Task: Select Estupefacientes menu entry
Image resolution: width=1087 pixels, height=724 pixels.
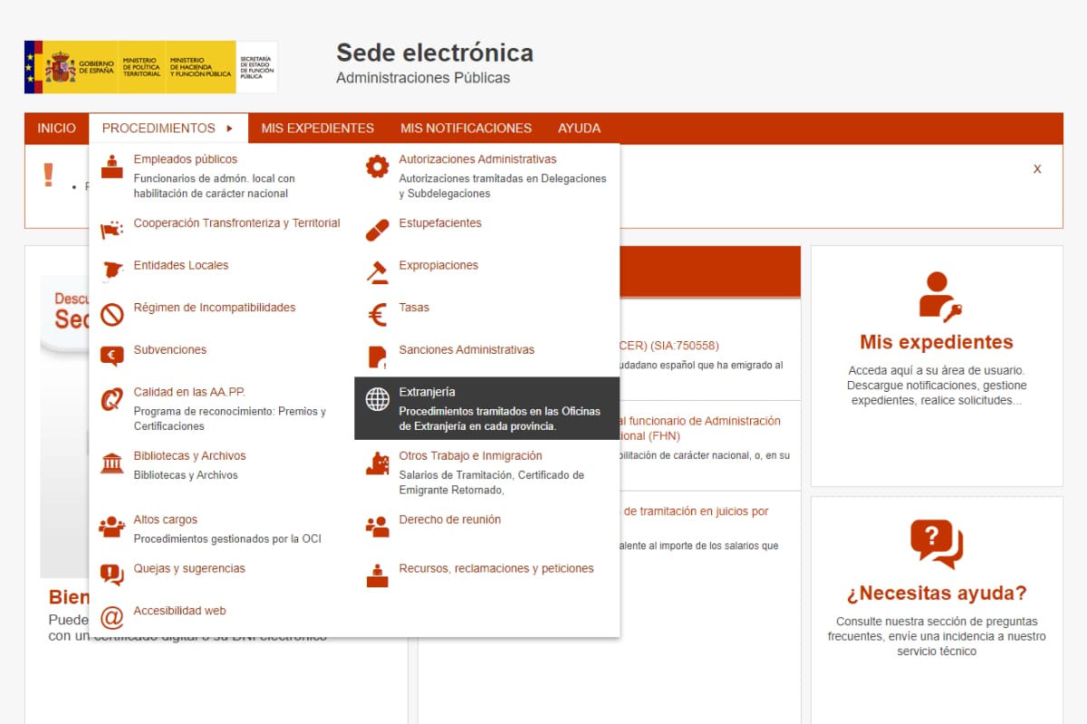Action: click(x=440, y=223)
